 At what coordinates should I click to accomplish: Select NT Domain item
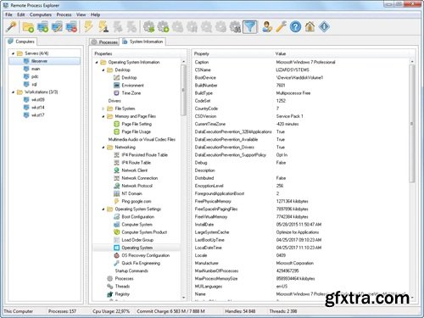click(x=131, y=193)
